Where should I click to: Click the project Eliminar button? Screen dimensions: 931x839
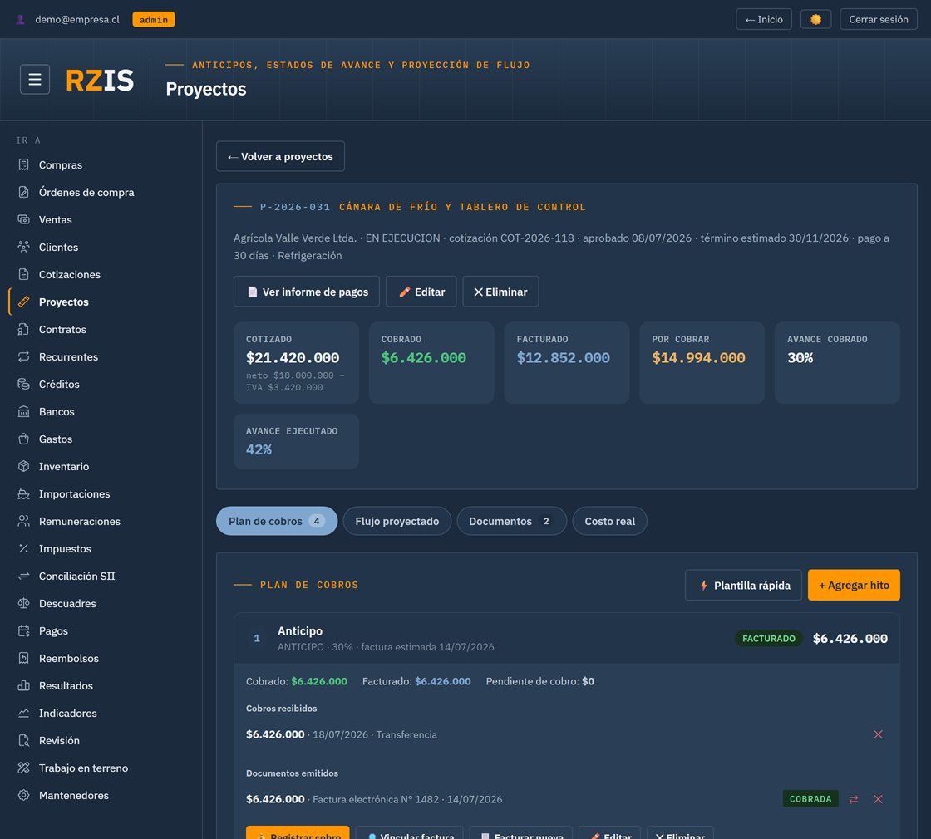click(500, 292)
